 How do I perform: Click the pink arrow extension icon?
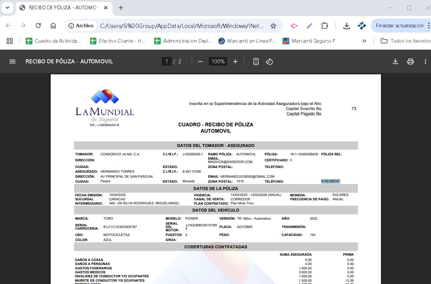pyautogui.click(x=294, y=26)
